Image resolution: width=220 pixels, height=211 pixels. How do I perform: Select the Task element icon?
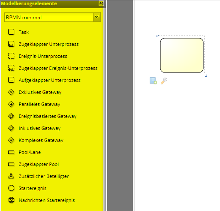[11, 32]
